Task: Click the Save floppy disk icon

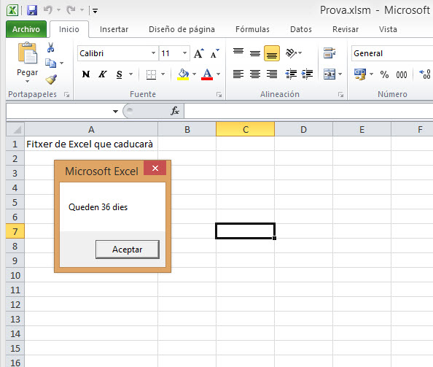Action: tap(32, 10)
